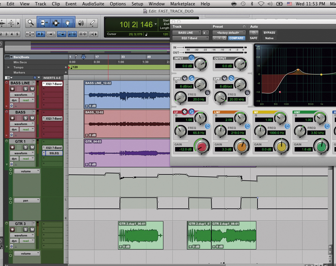Click the volume icon in menu bar
The height and width of the screenshot is (266, 336).
pos(270,4)
